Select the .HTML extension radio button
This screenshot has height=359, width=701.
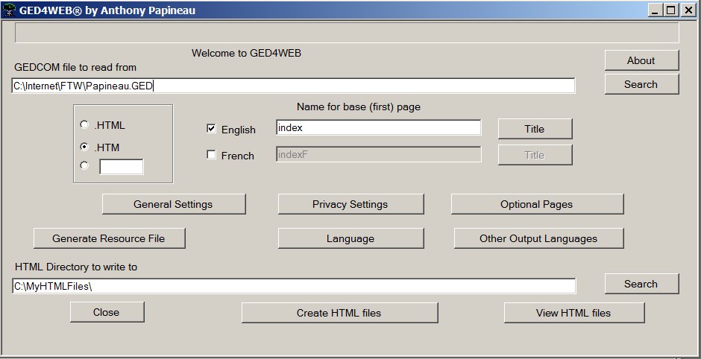pos(84,124)
